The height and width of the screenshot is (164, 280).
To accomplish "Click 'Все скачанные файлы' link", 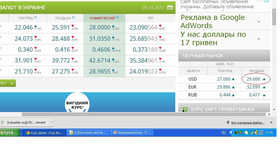I will click(248, 123).
